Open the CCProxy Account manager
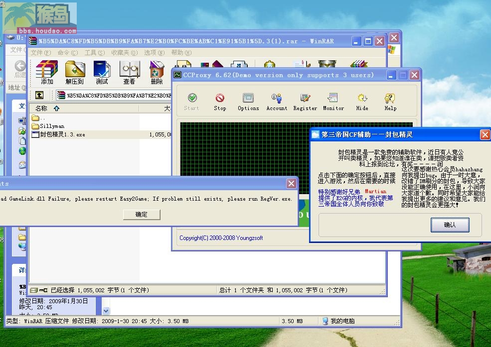 click(277, 102)
